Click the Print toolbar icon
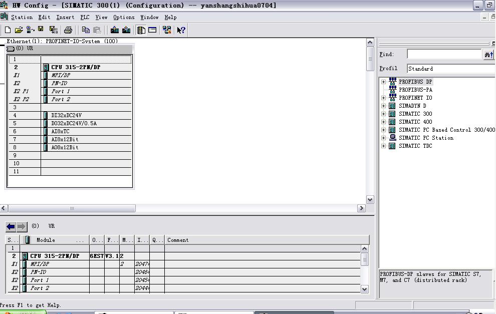This screenshot has height=314, width=496. coord(68,30)
